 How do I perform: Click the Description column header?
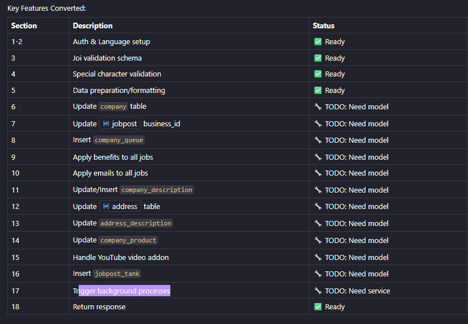pos(92,25)
